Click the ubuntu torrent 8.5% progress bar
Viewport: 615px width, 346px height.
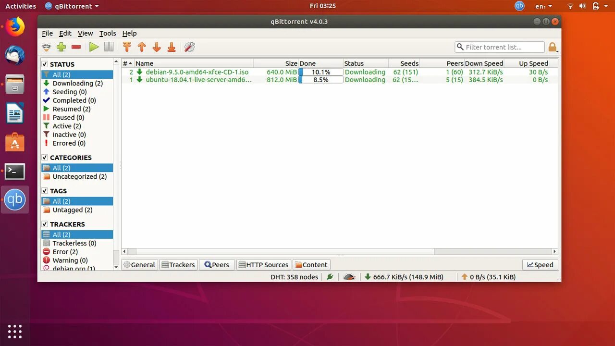coord(321,80)
